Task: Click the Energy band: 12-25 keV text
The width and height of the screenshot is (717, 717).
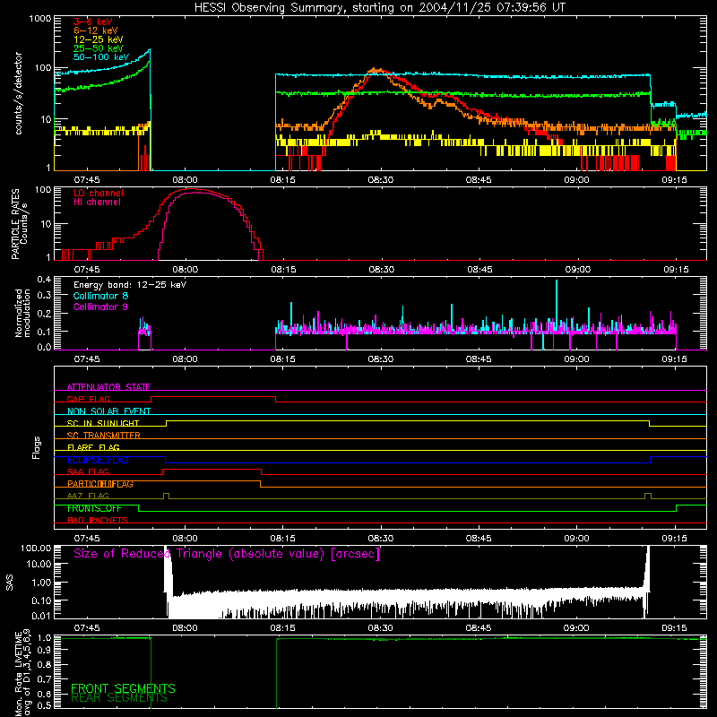Action: pos(130,285)
